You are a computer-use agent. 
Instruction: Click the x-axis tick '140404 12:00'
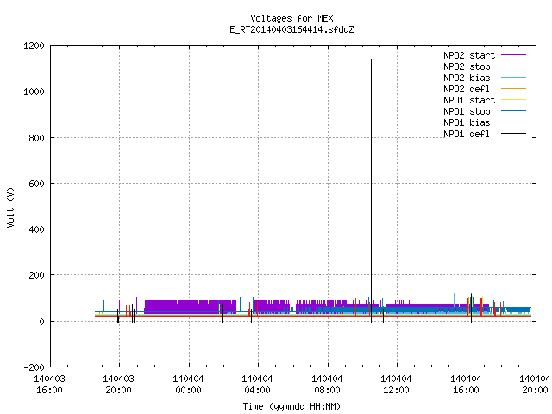pyautogui.click(x=396, y=385)
